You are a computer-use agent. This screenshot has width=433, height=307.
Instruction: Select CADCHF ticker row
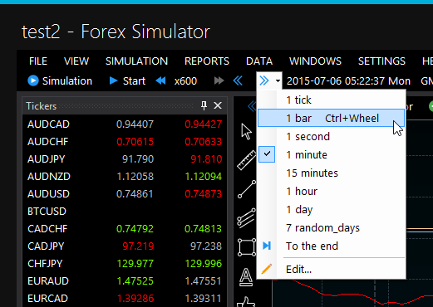click(125, 229)
